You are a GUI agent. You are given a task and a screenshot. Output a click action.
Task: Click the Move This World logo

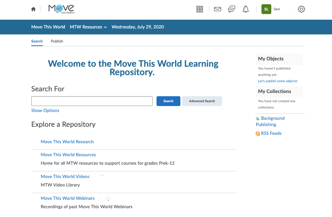[x=61, y=9]
